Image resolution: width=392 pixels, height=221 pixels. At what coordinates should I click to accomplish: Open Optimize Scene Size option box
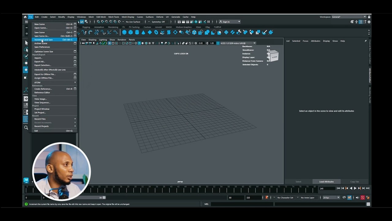75,52
